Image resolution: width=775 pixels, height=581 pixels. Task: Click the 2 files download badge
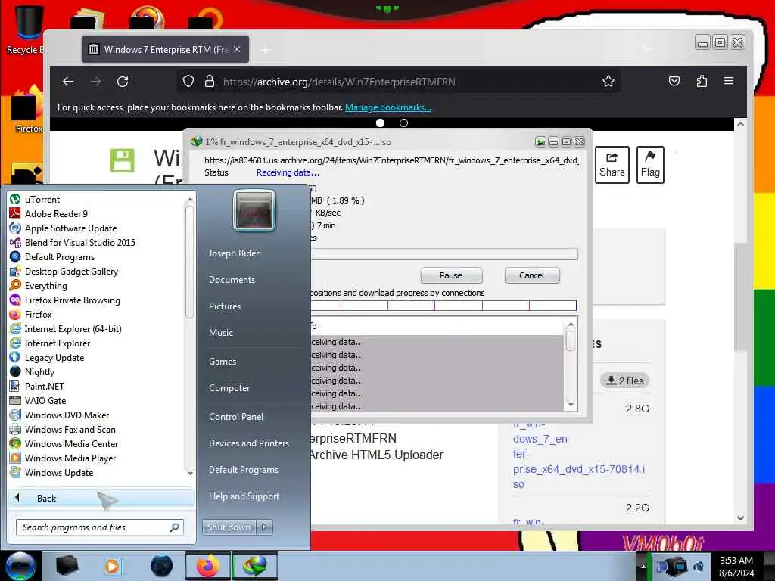(x=624, y=381)
